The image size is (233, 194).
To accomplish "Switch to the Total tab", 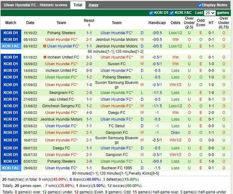I will (78, 5).
